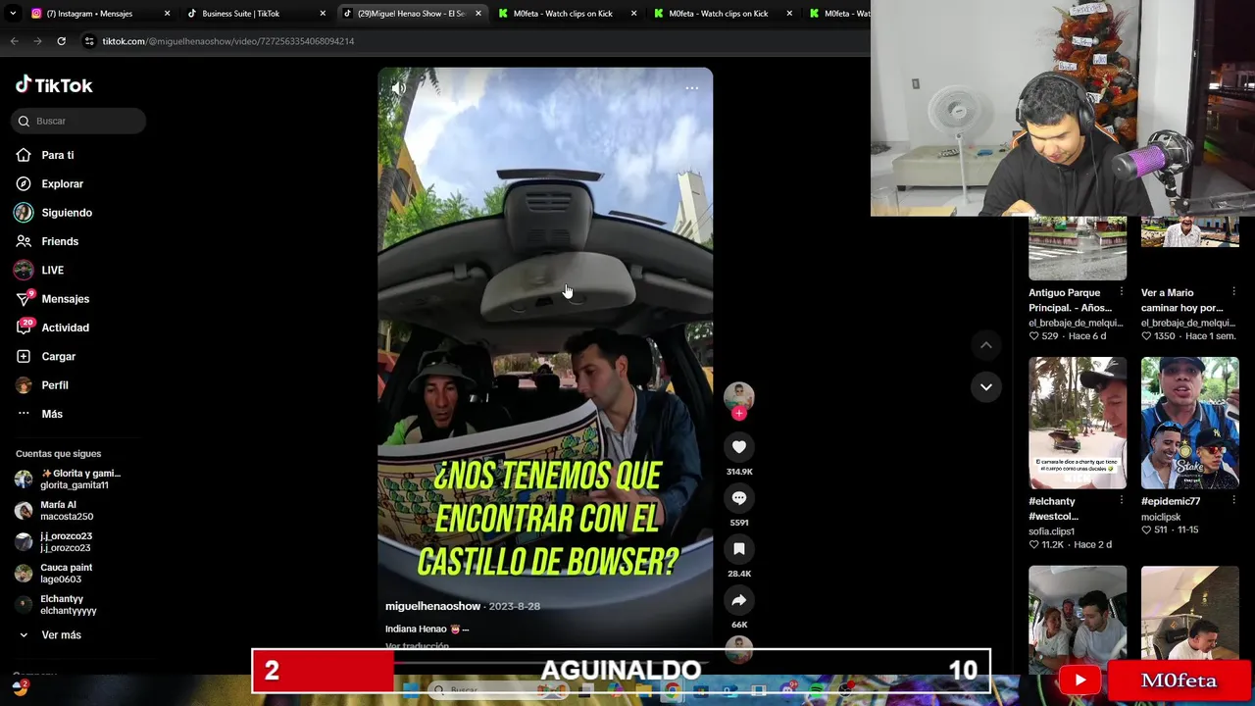Close the Business Suite tab

pos(323,14)
